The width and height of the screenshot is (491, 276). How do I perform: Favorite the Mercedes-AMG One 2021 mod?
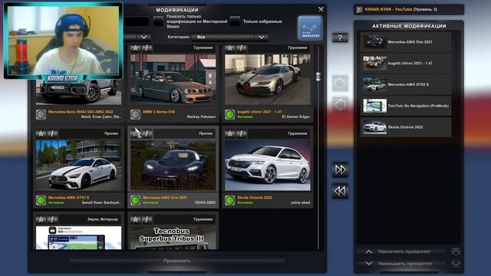pyautogui.click(x=135, y=133)
